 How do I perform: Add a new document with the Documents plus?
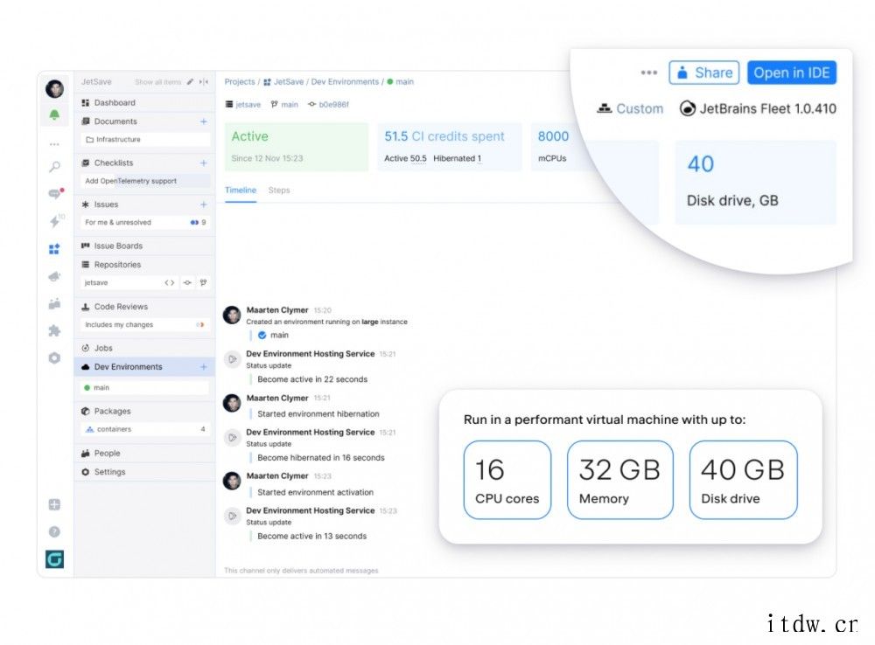point(204,121)
